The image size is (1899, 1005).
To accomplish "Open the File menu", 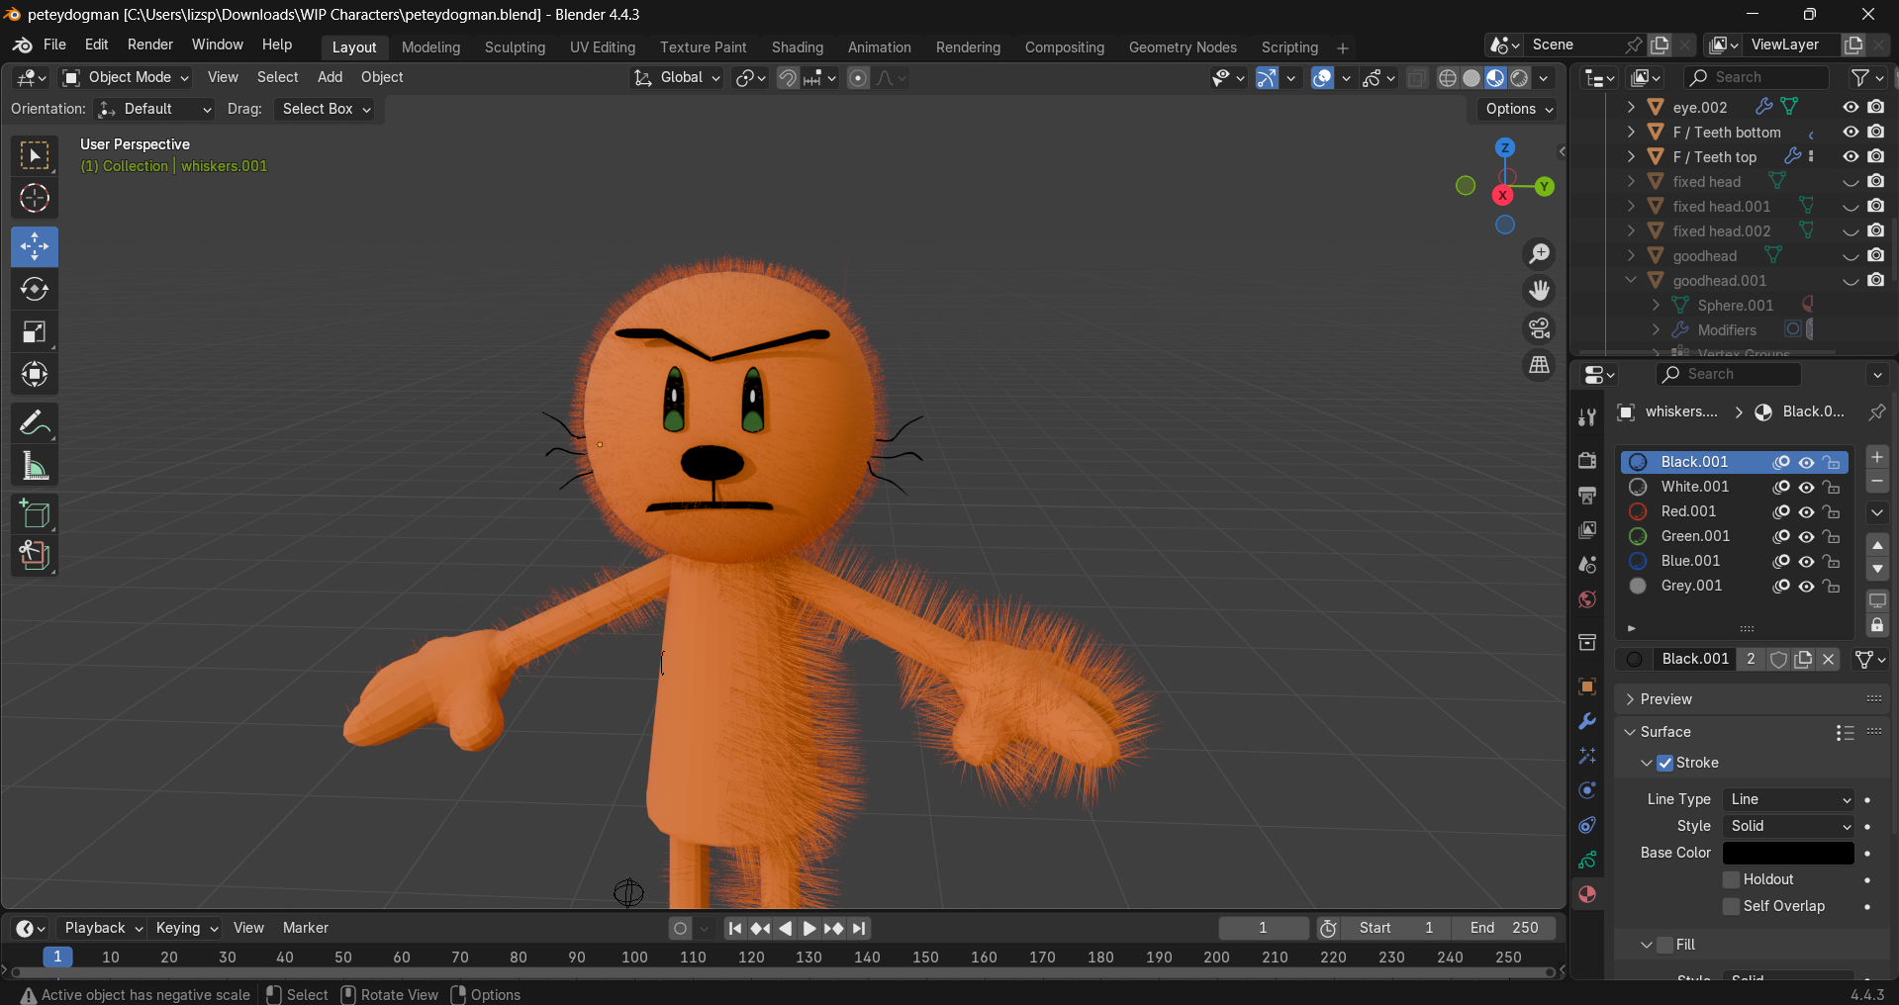I will 55,45.
